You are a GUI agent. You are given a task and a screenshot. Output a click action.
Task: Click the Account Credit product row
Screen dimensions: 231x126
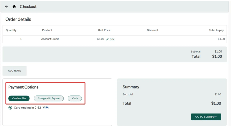tap(114, 39)
